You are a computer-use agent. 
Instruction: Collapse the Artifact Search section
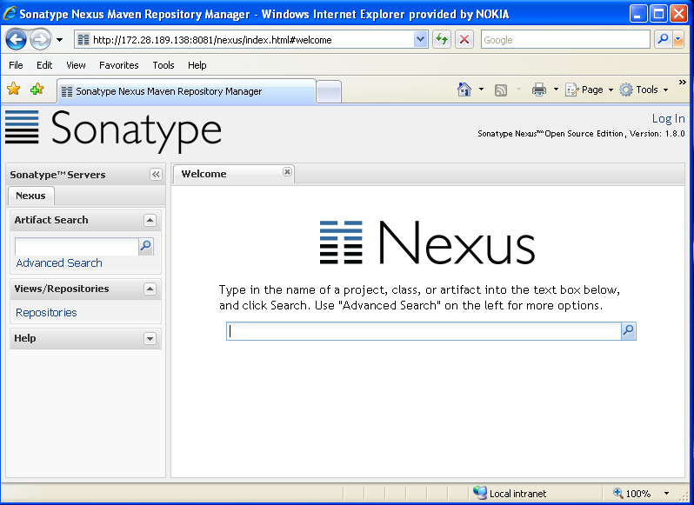[x=150, y=220]
